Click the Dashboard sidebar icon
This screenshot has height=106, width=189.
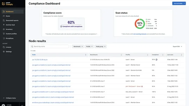4,12
